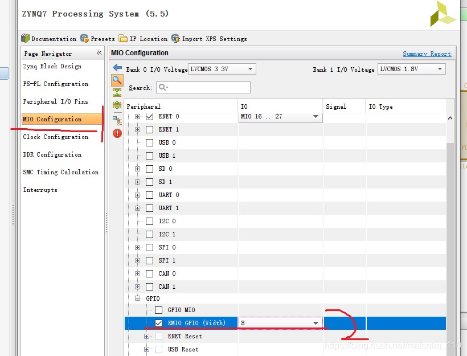Enable the CAN 0 checkbox
This screenshot has width=467, height=356.
(x=150, y=273)
